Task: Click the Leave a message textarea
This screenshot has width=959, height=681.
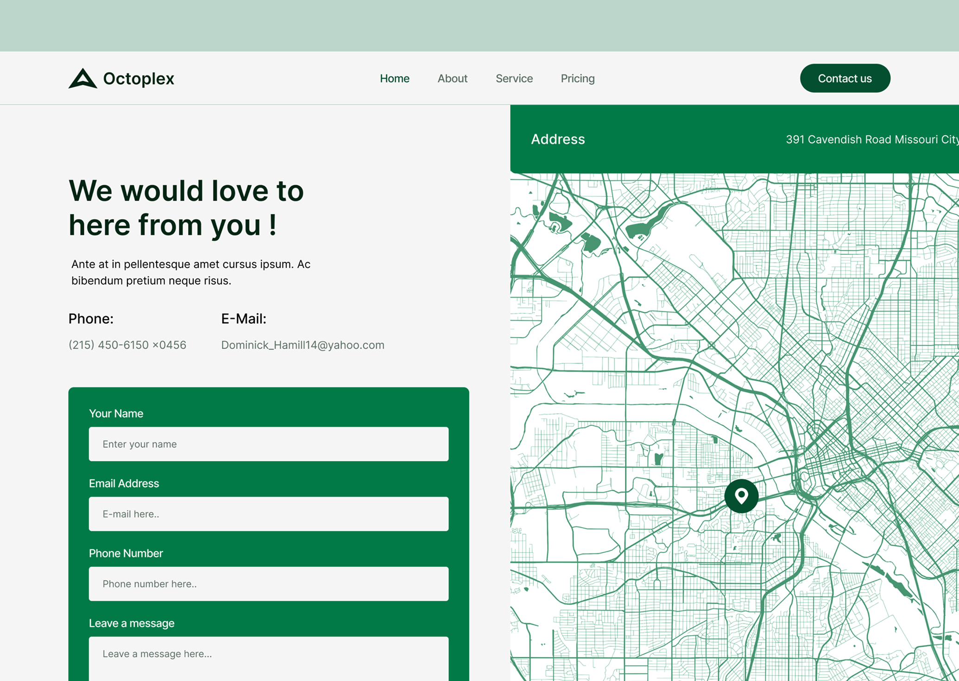Action: [268, 658]
